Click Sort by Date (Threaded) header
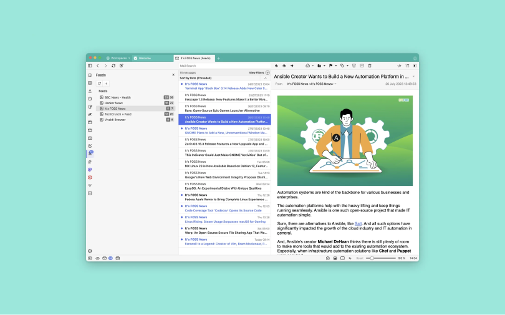 [x=196, y=78]
